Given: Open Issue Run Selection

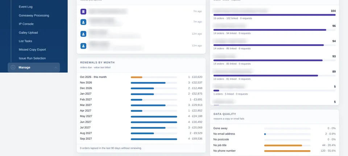Looking at the screenshot, I should 32,58.
